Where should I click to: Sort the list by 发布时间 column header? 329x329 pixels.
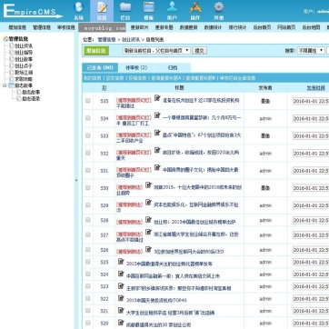coord(316,87)
